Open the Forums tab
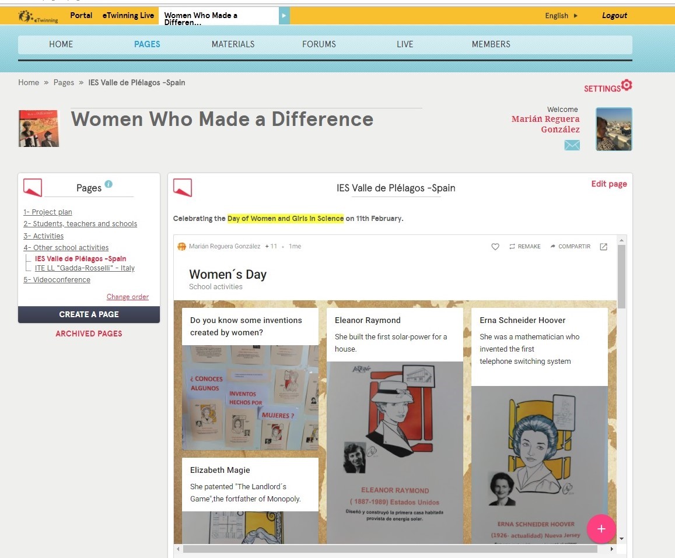675x558 pixels. pos(319,44)
